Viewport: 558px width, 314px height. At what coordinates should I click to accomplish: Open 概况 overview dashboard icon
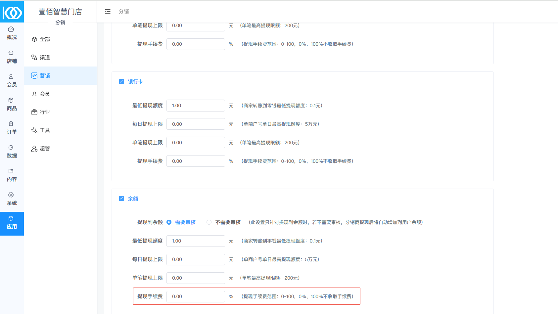[x=11, y=29]
